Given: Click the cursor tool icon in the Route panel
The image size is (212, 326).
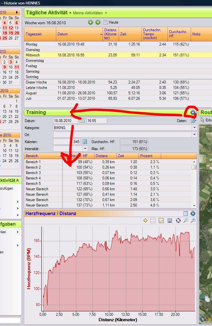Looking at the screenshot, I should (202, 120).
